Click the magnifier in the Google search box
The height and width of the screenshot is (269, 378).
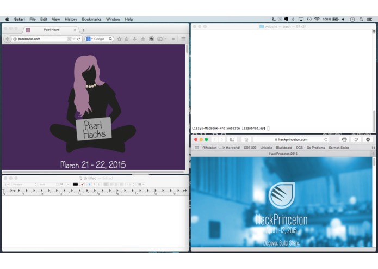[x=110, y=39]
